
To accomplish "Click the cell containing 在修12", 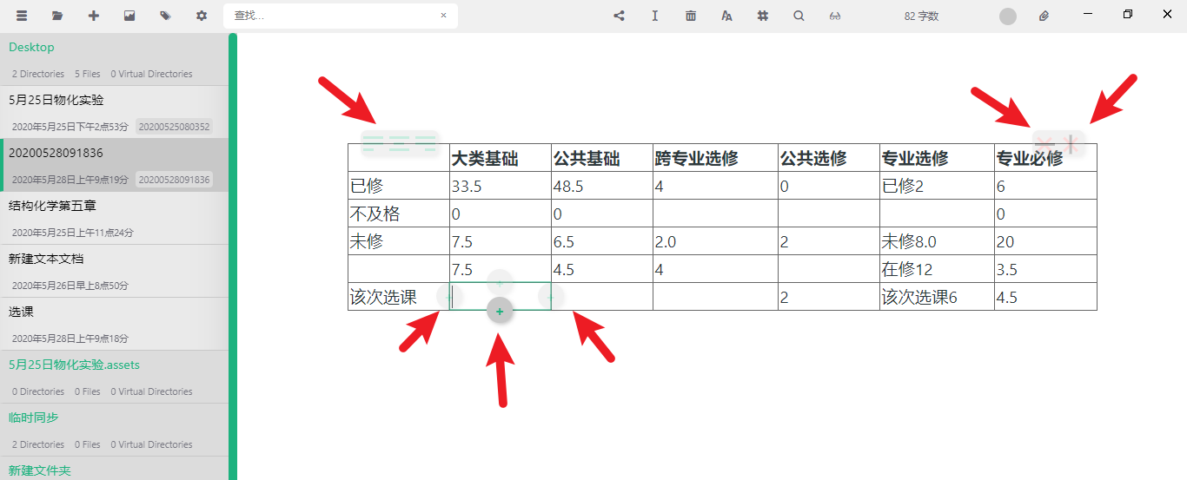I will click(938, 269).
